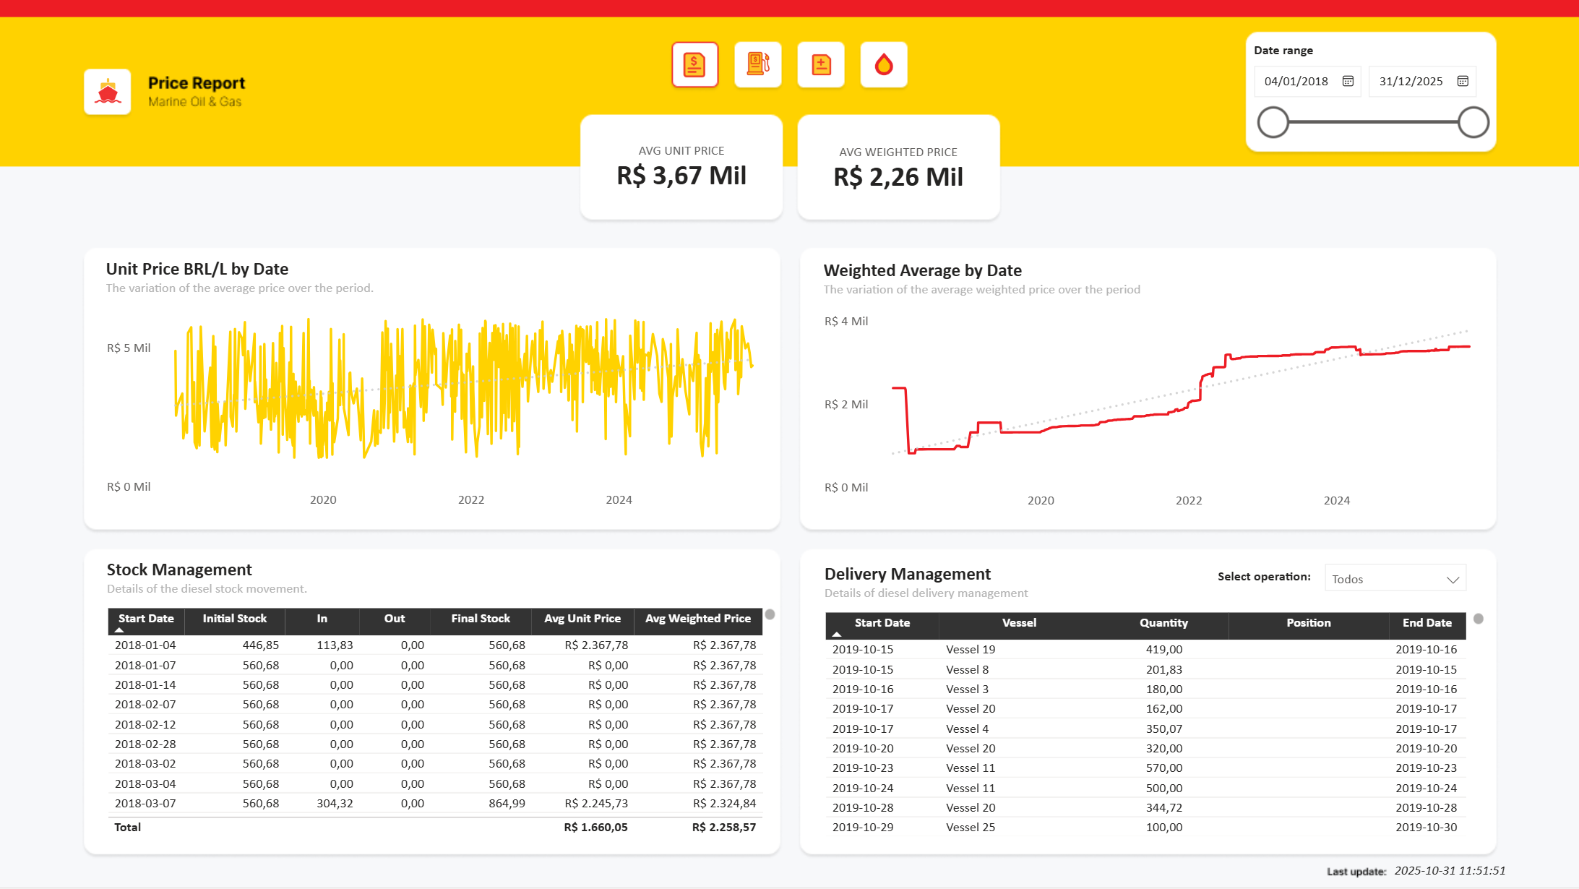Open the oil drop page icon
Screen dimensions: 1579x889
tap(884, 65)
